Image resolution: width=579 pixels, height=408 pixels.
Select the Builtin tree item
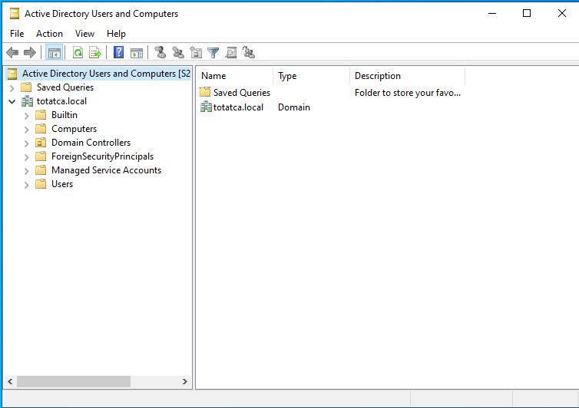[65, 115]
